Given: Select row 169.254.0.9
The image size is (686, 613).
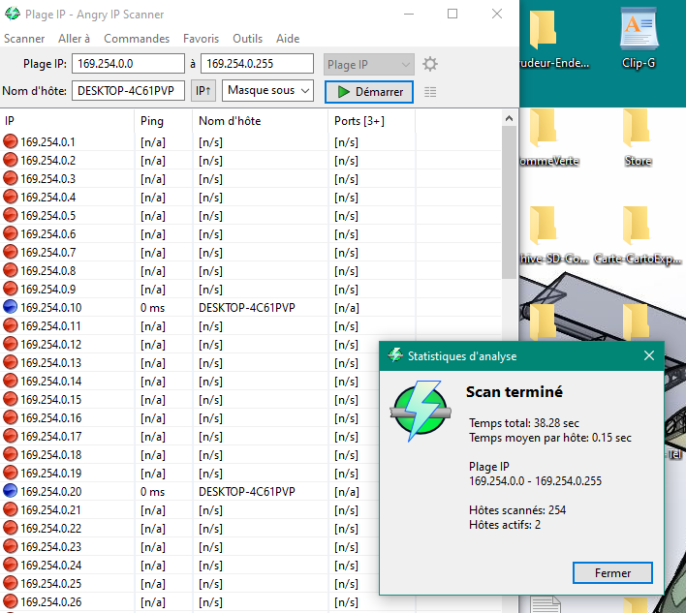Looking at the screenshot, I should point(250,289).
